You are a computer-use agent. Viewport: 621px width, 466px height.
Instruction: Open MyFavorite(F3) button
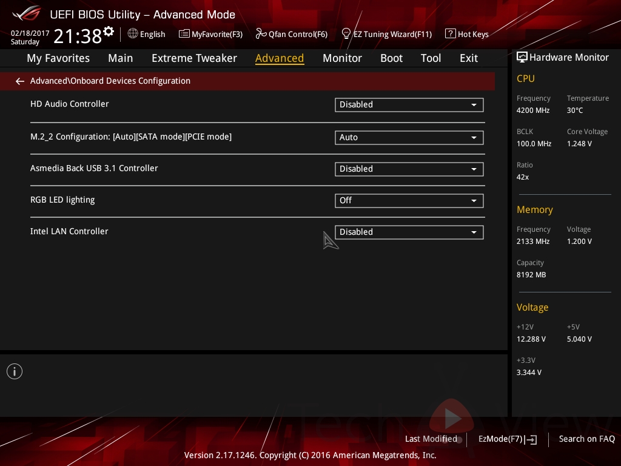(210, 34)
